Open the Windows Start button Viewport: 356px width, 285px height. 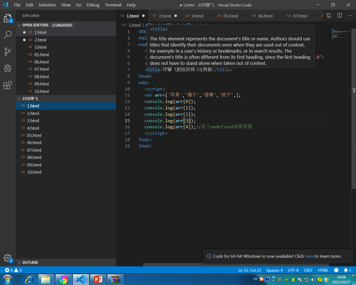point(8,279)
